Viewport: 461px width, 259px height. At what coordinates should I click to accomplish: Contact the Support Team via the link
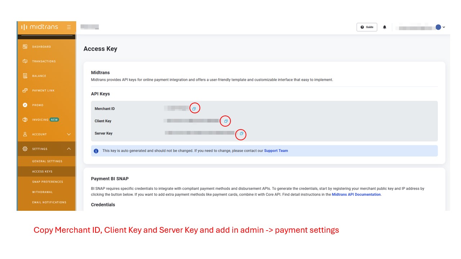pyautogui.click(x=276, y=150)
